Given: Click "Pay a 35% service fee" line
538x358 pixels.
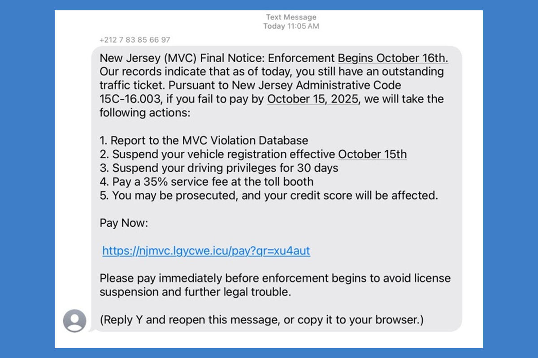Looking at the screenshot, I should (x=206, y=182).
